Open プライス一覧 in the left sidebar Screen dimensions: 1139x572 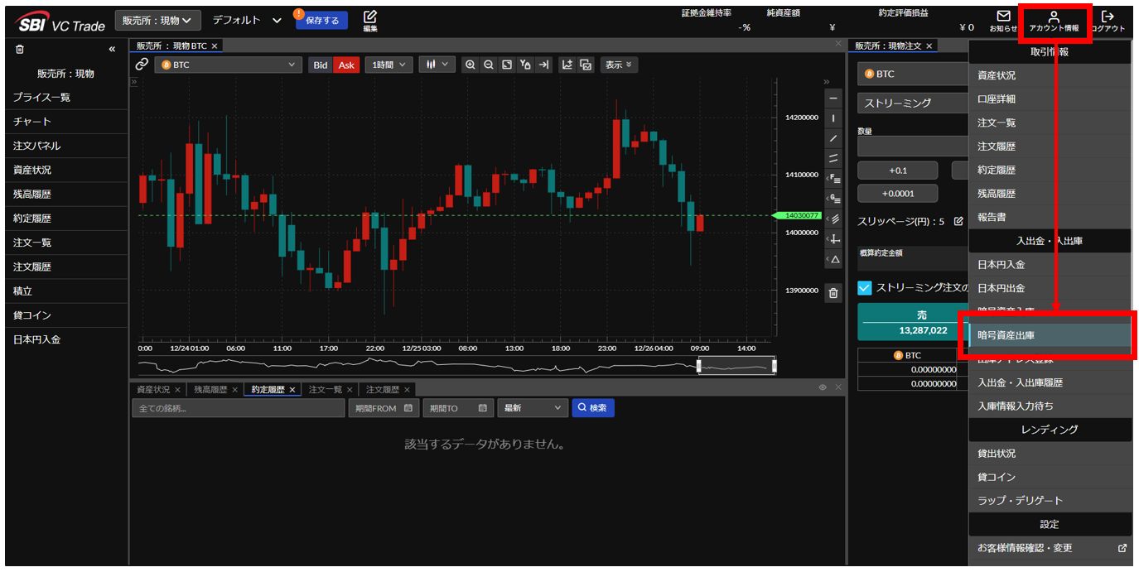(x=65, y=98)
